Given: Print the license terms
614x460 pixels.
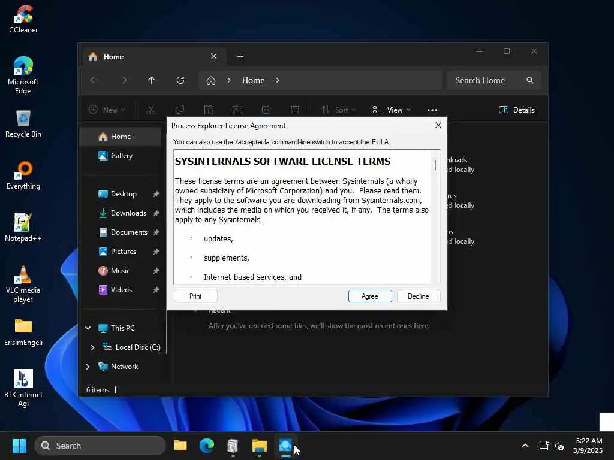Looking at the screenshot, I should (195, 296).
